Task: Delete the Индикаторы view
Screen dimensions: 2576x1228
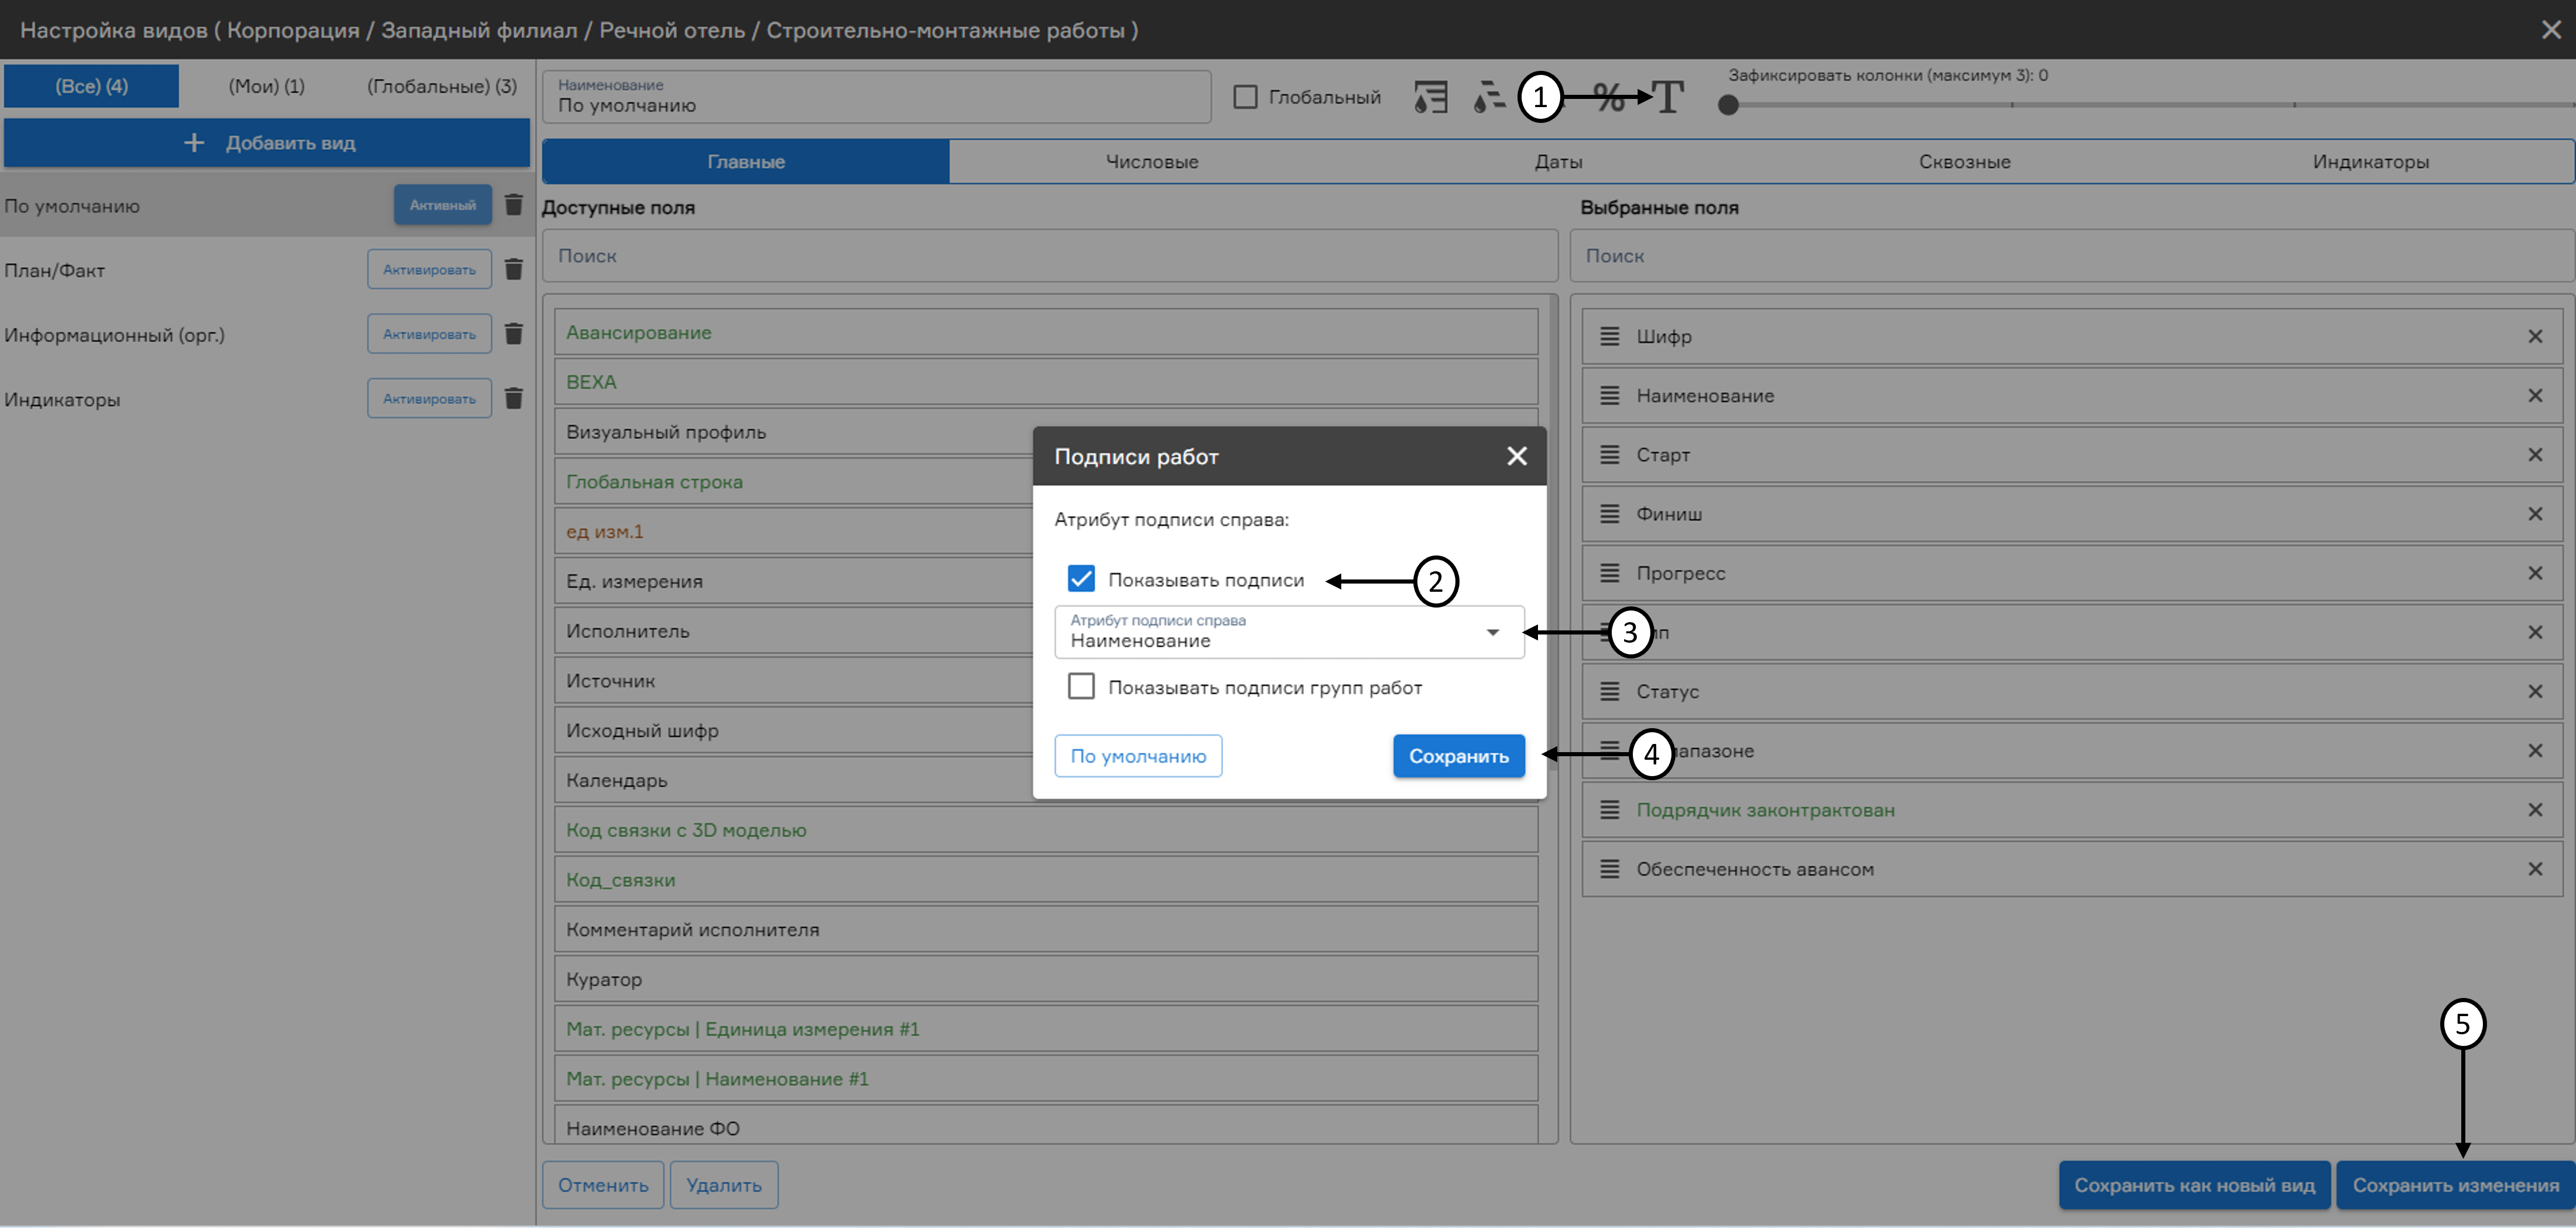Action: click(514, 399)
